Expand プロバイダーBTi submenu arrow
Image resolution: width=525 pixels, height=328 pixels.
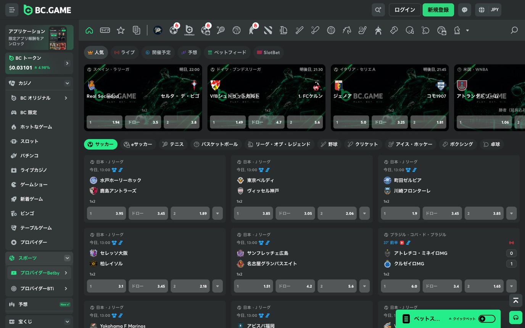[66, 289]
